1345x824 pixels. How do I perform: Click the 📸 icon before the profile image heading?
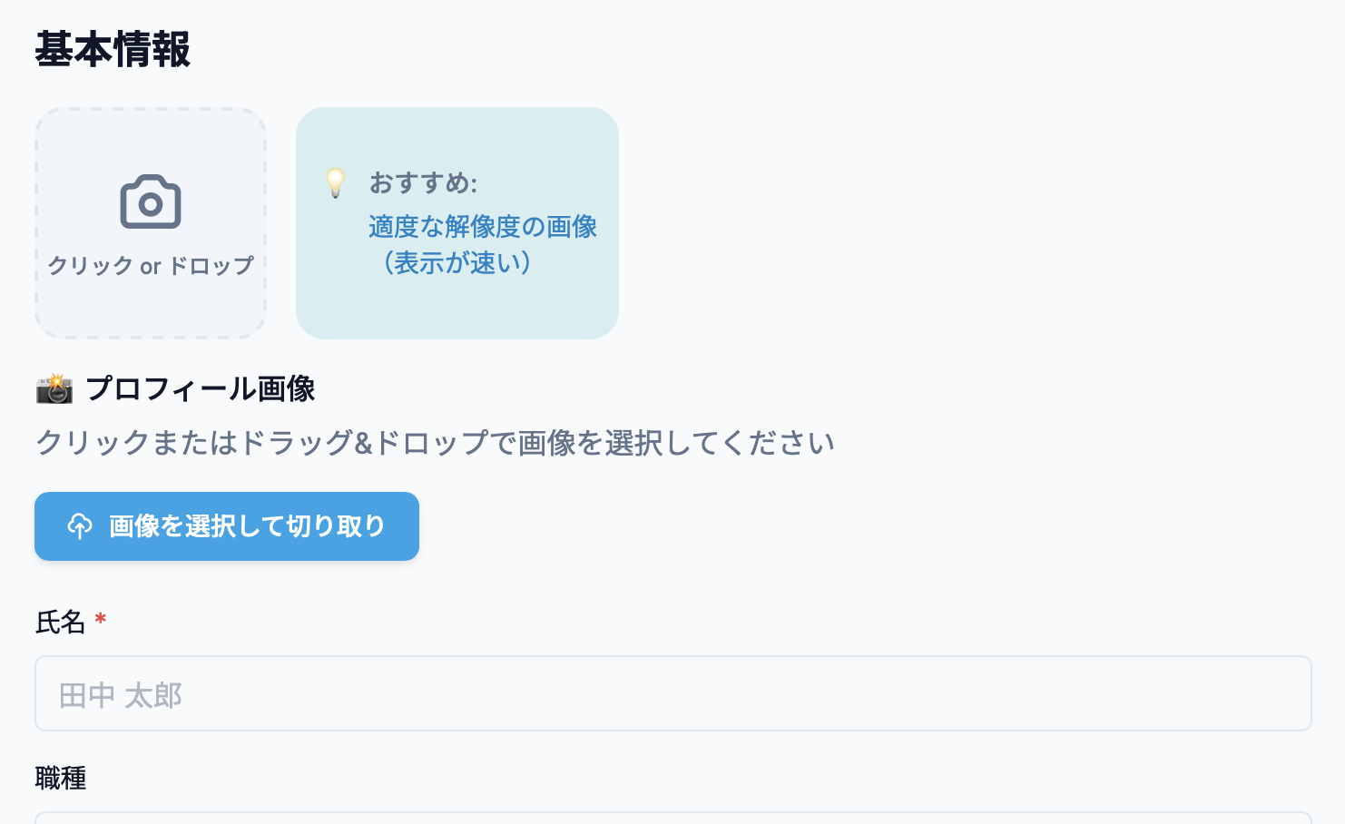coord(53,388)
